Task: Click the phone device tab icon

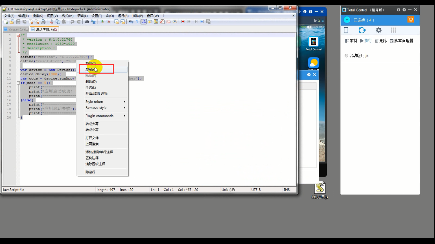Action: 346,30
